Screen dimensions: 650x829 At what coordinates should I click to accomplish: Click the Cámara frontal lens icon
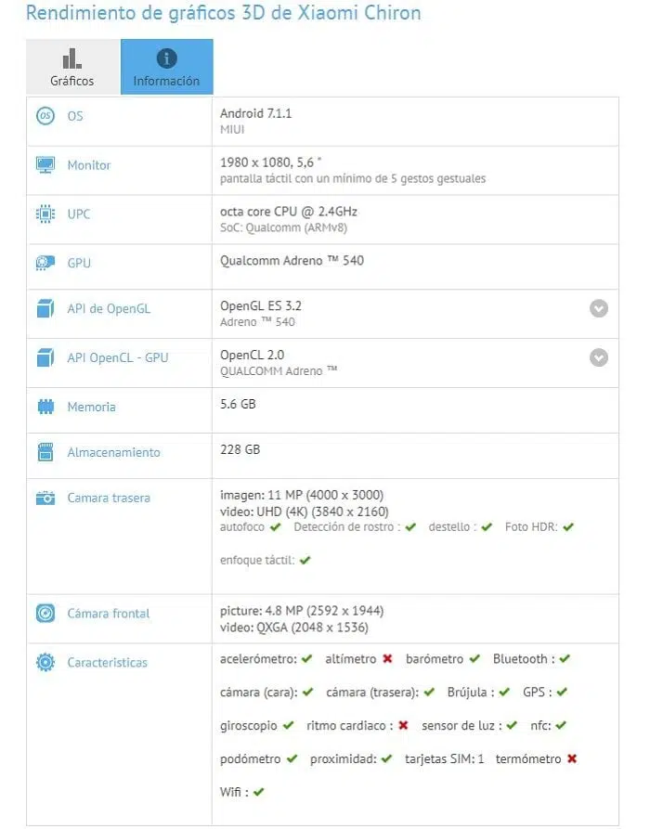tap(45, 614)
